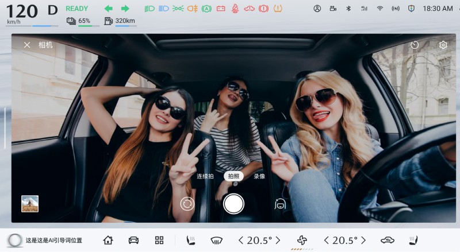The width and height of the screenshot is (460, 252).
Task: Toggle driver seat heating
Action: pos(191,241)
